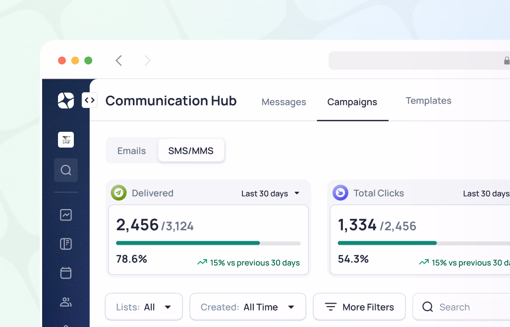Click the Search campaigns field
The image size is (510, 327).
click(461, 307)
